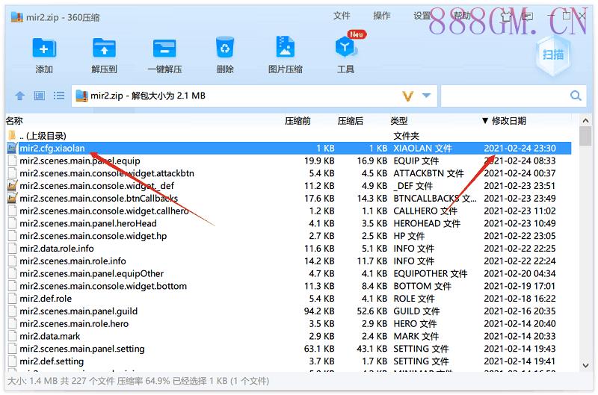Open the 设置 (Settings) menu
Viewport: 598px width, 395px height.
click(422, 16)
